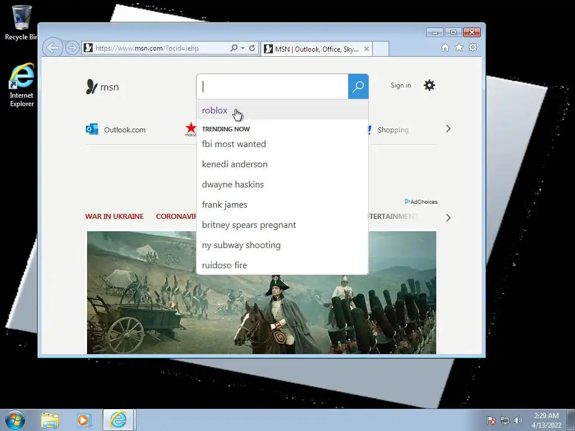Click the MSN butterfly logo
Image resolution: width=575 pixels, height=431 pixels.
[x=102, y=87]
